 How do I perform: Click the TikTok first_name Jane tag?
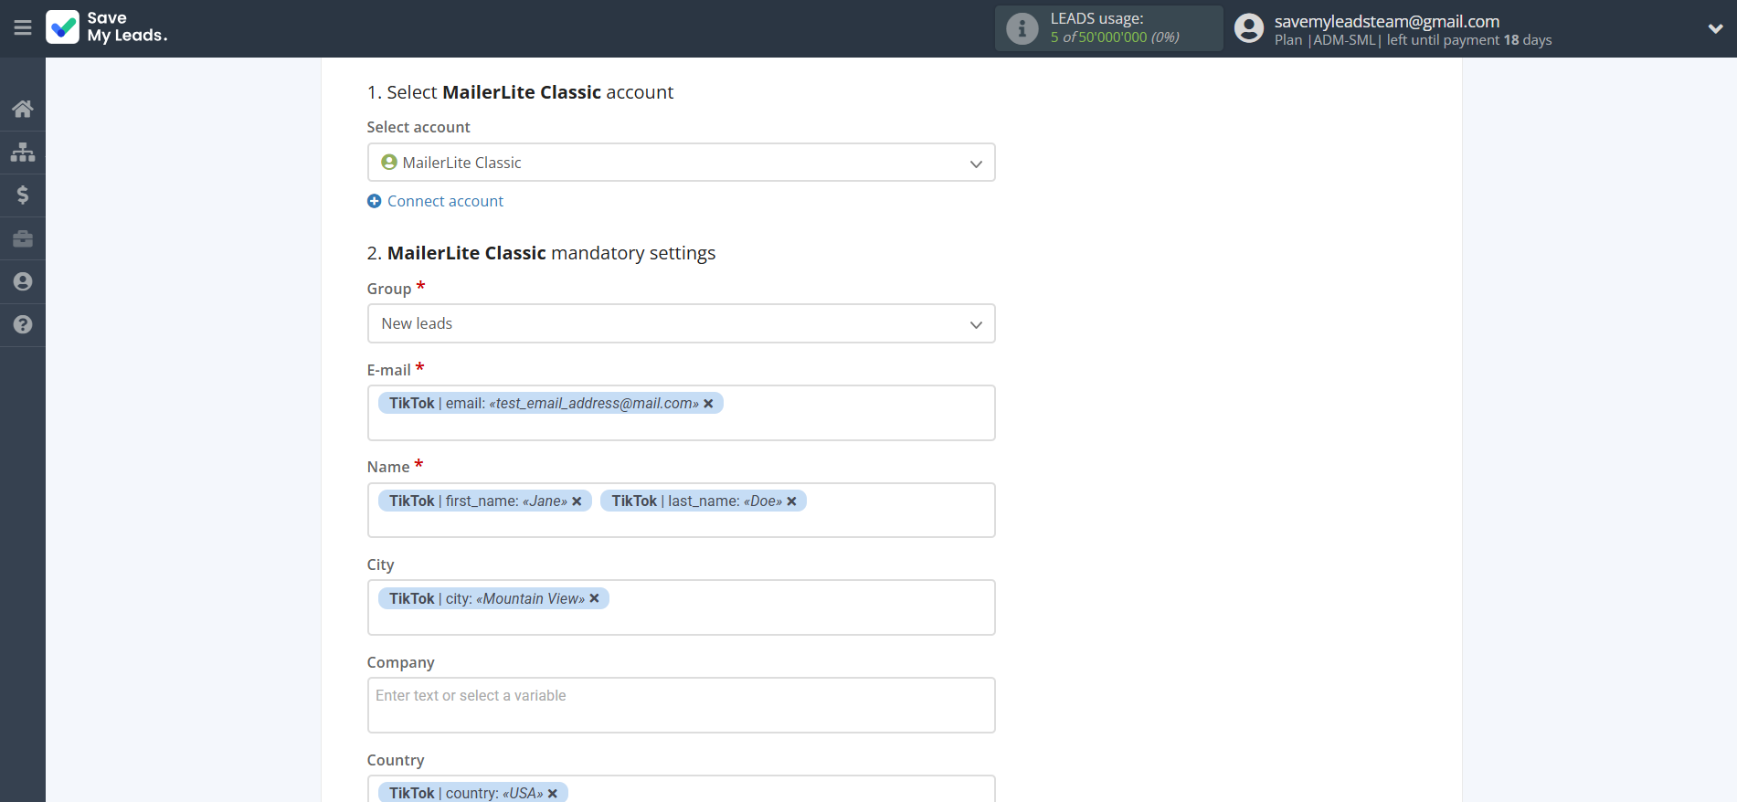485,501
